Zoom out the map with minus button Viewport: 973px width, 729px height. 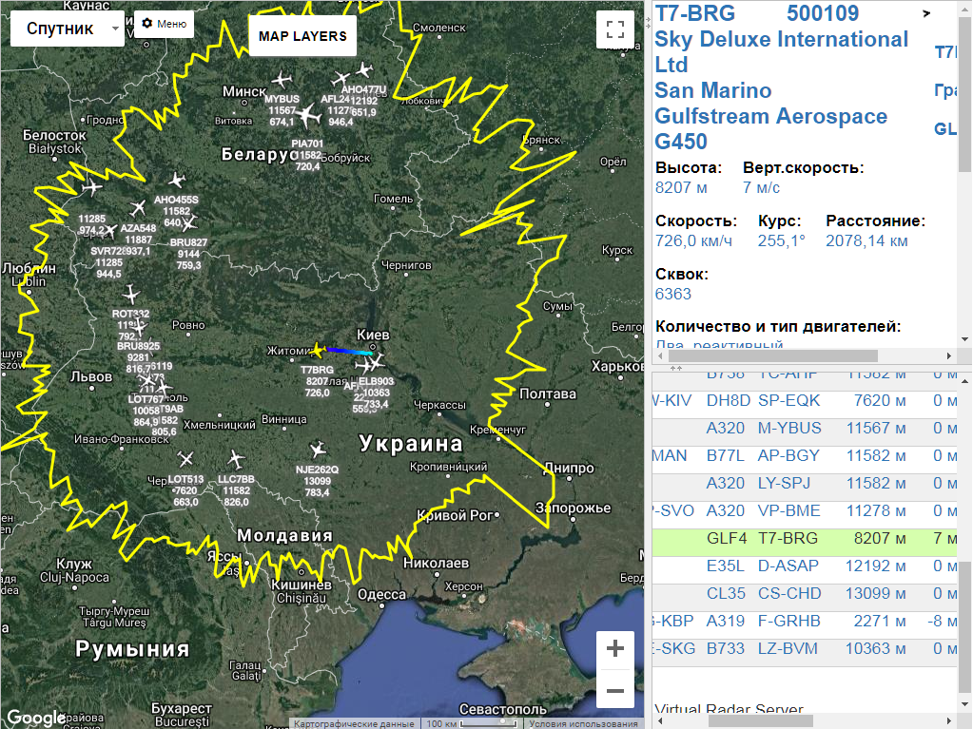point(615,690)
